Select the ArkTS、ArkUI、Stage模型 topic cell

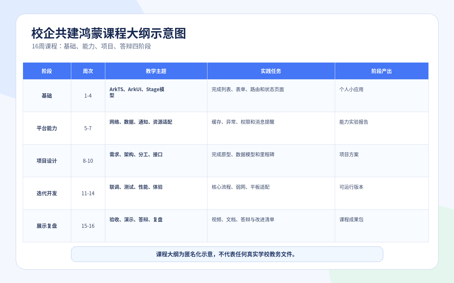point(156,96)
